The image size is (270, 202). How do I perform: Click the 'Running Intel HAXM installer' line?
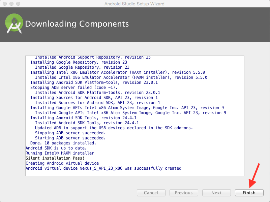[60, 153]
